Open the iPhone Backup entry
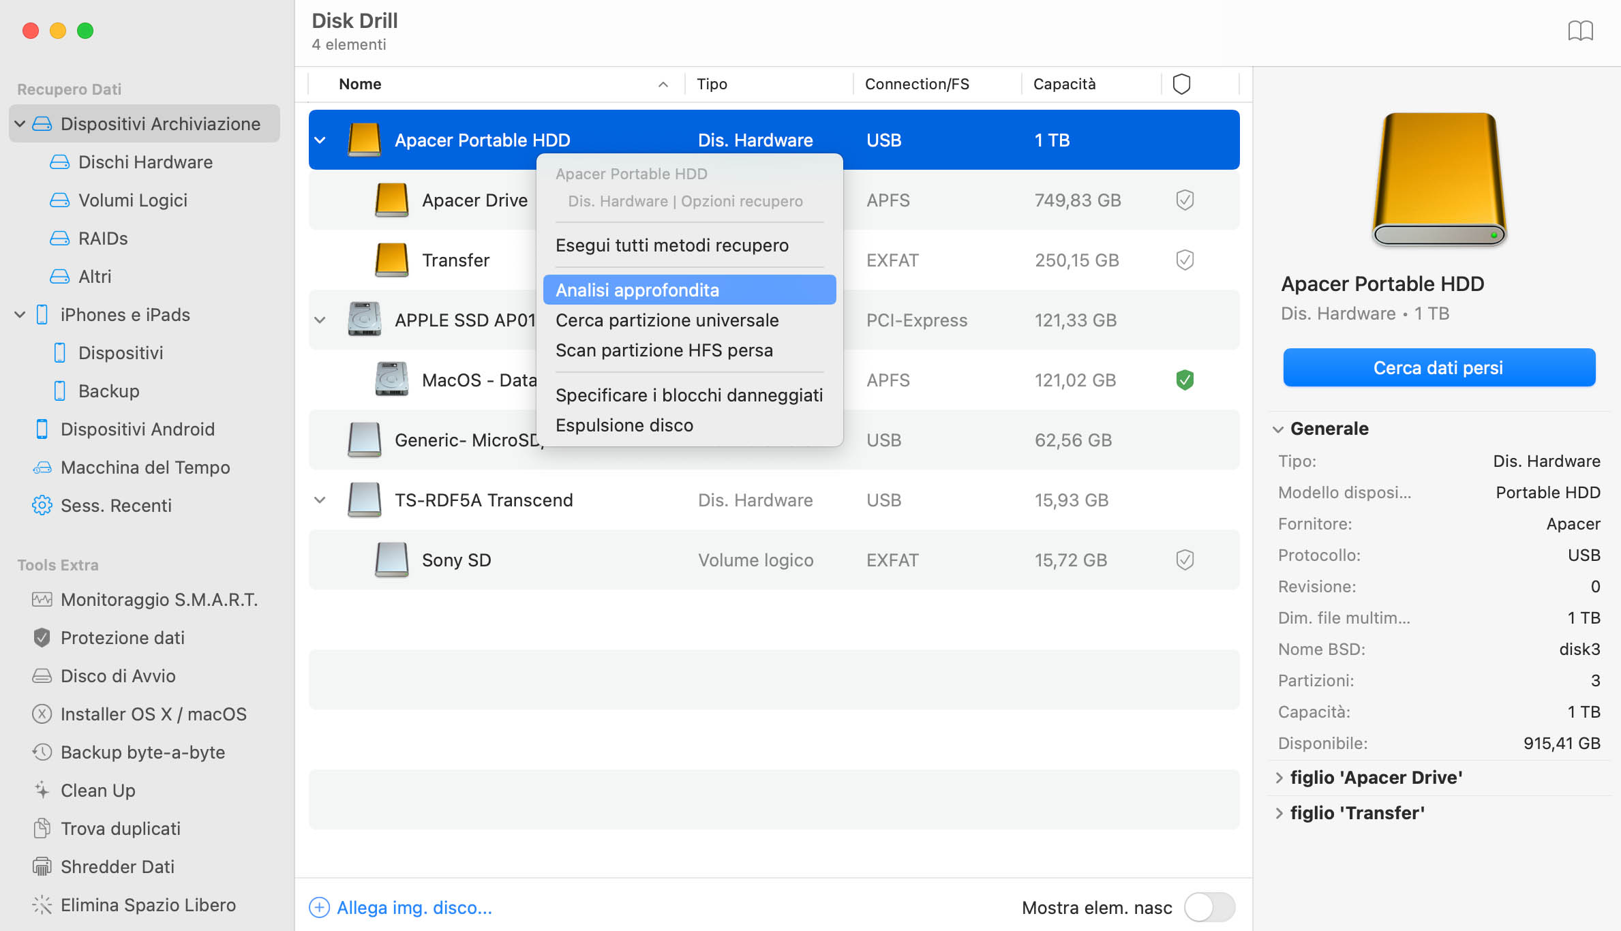This screenshot has height=931, width=1621. (x=109, y=391)
